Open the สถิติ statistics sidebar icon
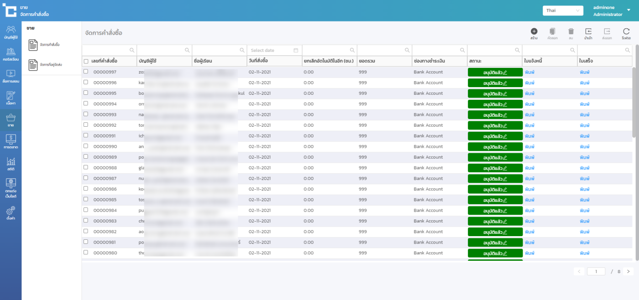Viewport: 639px width, 300px height. tap(10, 164)
